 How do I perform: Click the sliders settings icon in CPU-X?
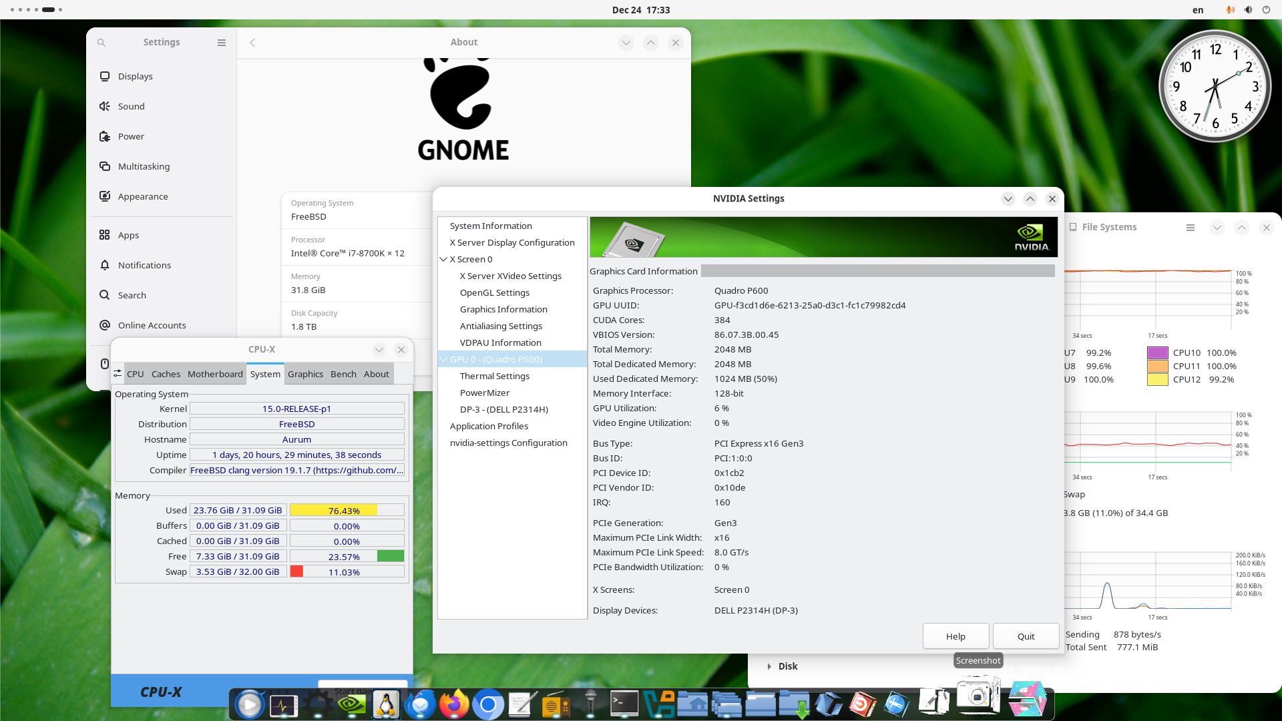pyautogui.click(x=118, y=374)
